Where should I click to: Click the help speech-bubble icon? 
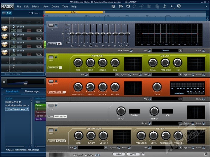[x=179, y=6]
